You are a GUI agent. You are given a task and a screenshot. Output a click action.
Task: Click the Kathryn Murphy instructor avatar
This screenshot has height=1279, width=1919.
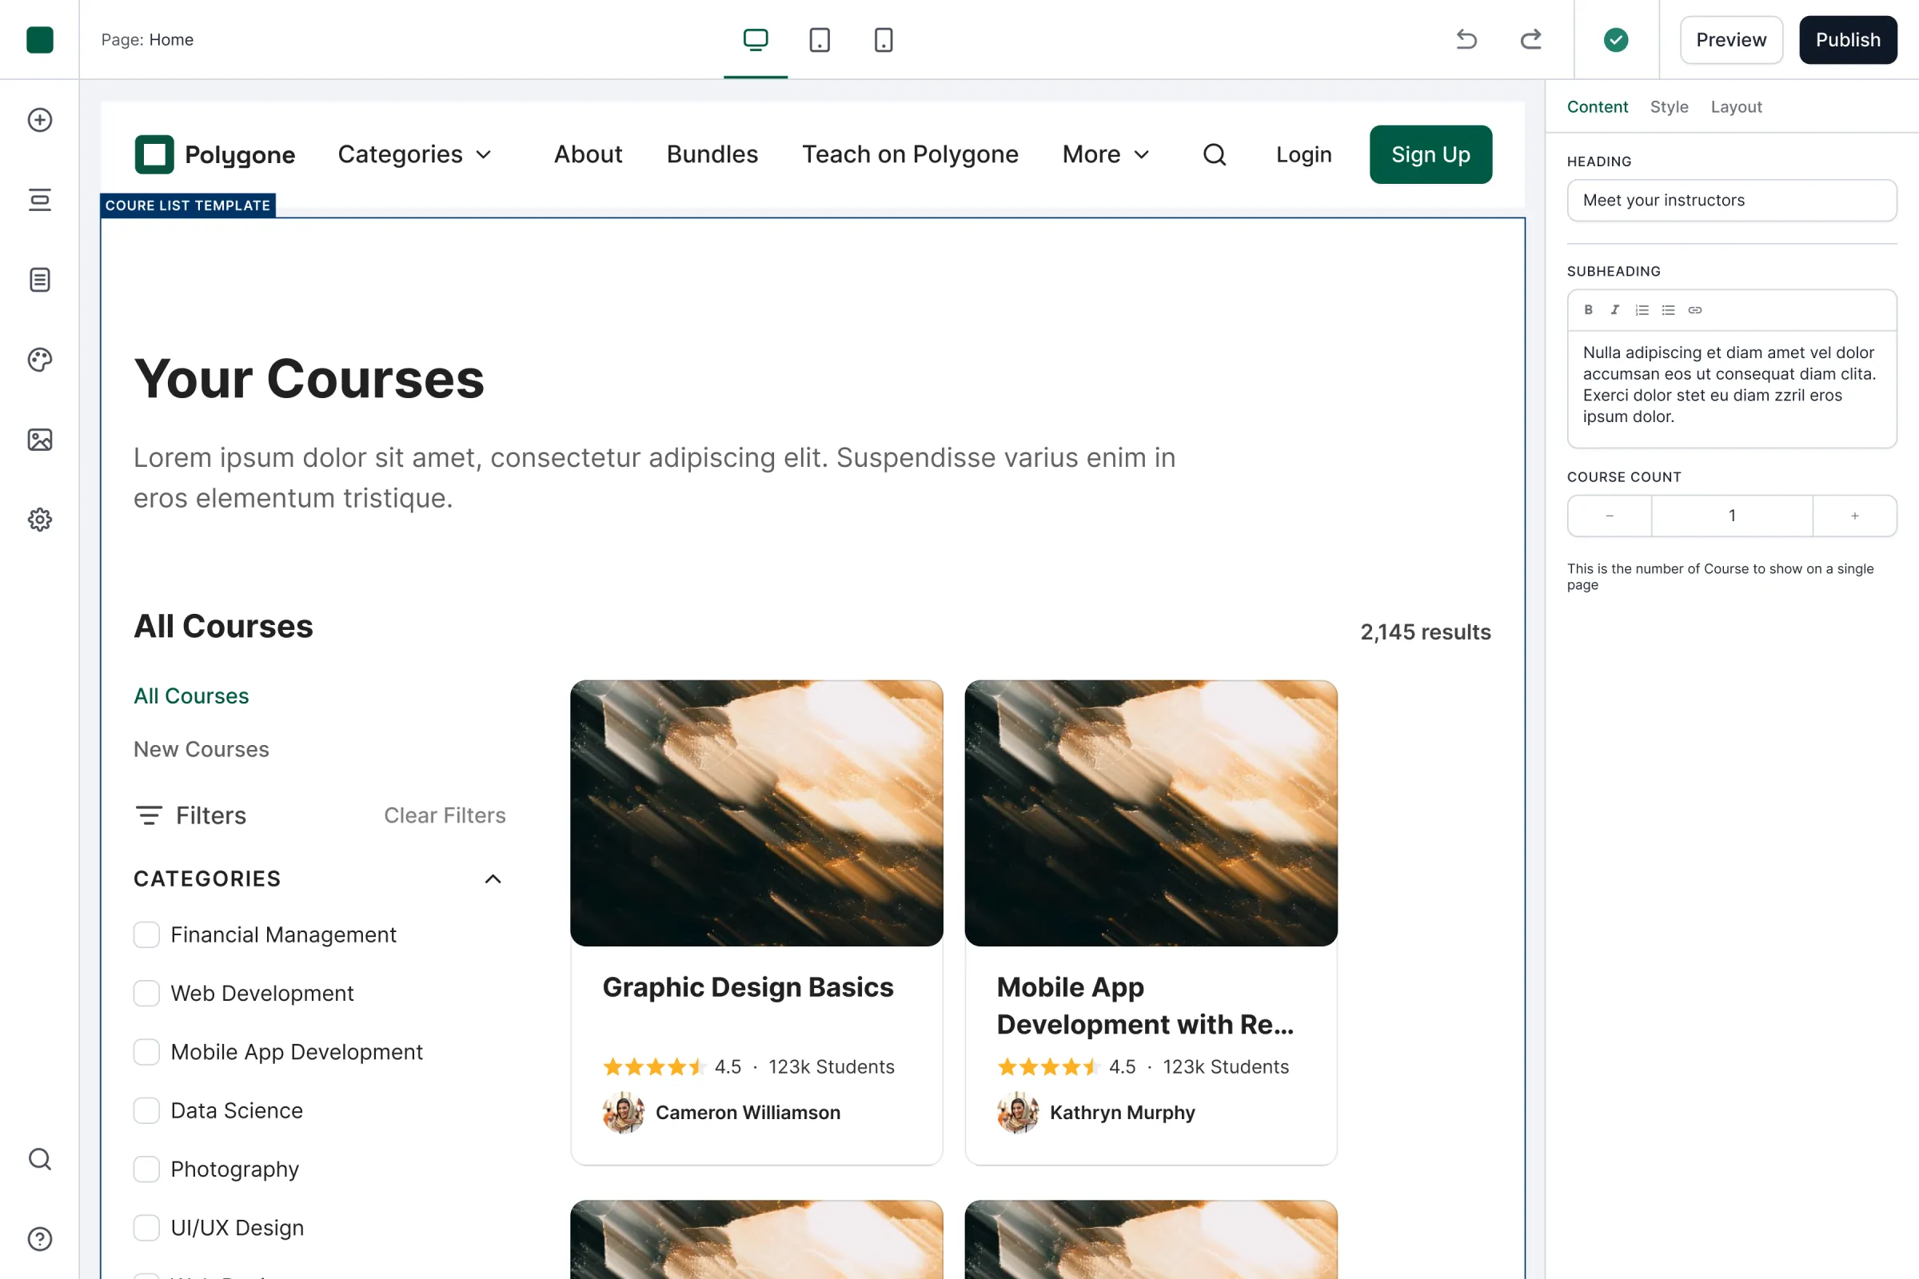[1017, 1113]
